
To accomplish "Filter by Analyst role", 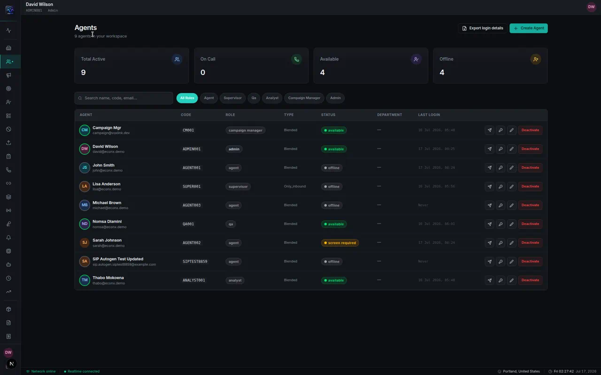I will tap(272, 98).
